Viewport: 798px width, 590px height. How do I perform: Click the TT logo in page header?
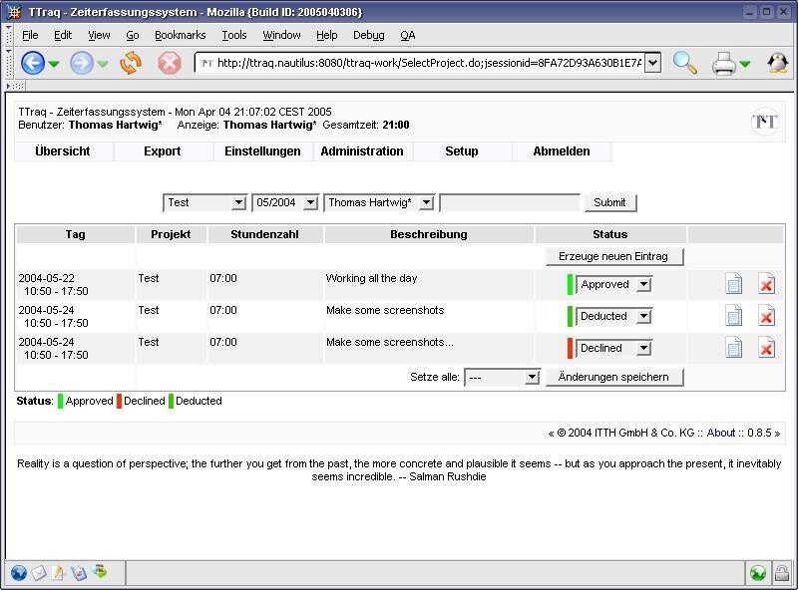[x=764, y=122]
